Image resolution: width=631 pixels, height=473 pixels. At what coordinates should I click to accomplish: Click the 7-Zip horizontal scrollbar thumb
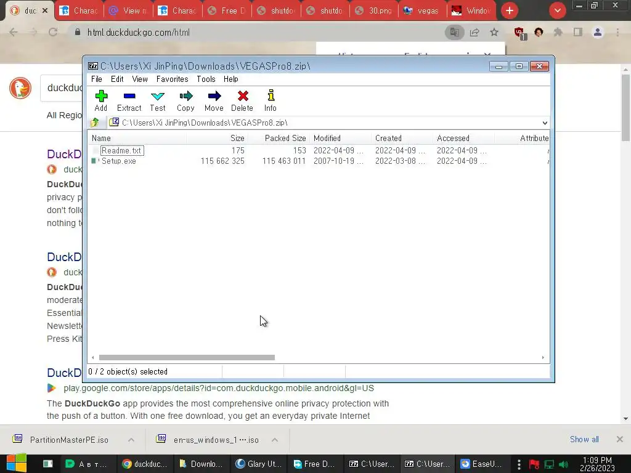click(187, 358)
